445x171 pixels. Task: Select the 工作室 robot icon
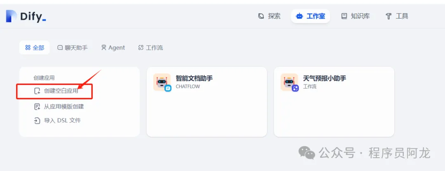[299, 16]
